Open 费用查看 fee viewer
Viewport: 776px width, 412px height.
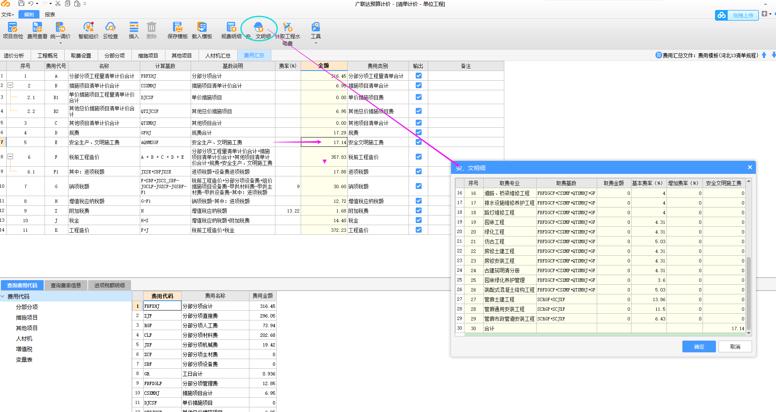click(37, 31)
